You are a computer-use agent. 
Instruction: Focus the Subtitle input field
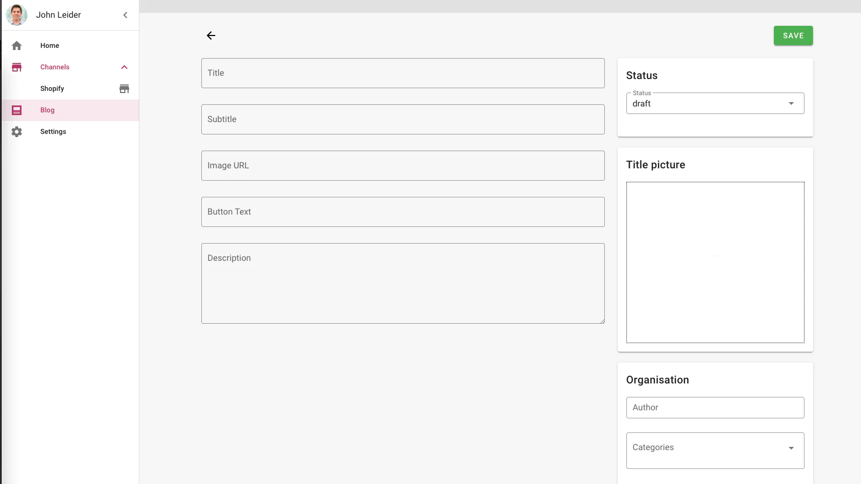click(x=403, y=119)
